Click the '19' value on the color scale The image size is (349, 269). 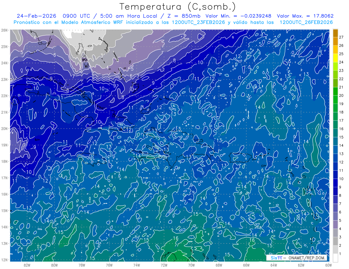pyautogui.click(x=341, y=104)
